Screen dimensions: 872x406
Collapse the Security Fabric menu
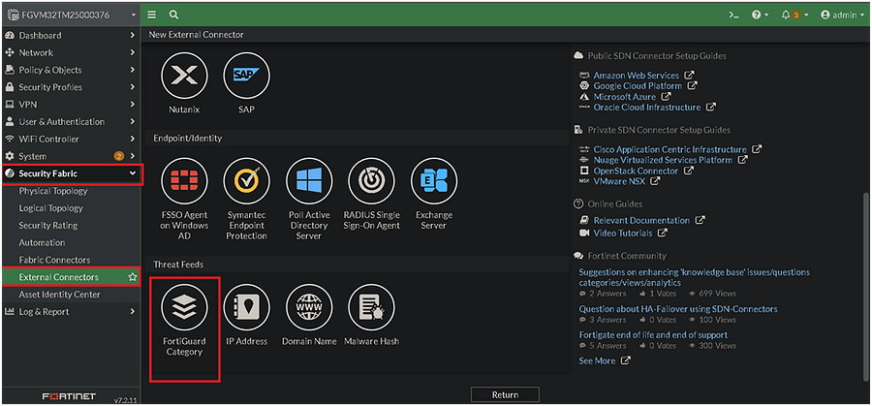click(x=71, y=173)
